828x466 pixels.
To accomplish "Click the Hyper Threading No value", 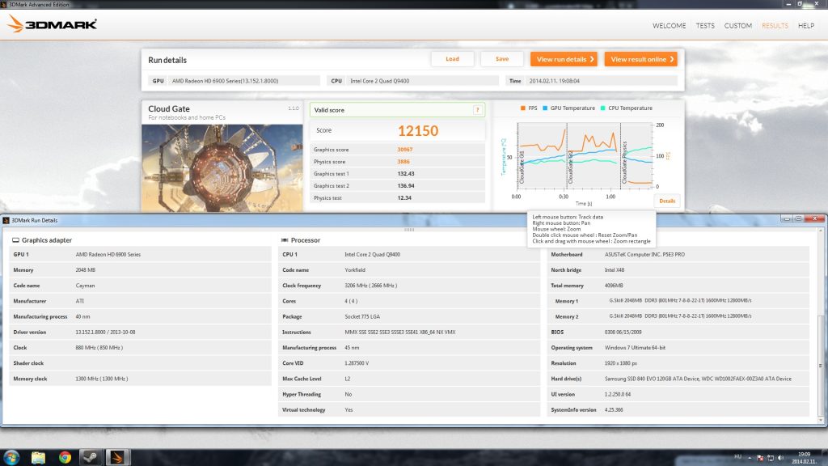I will pyautogui.click(x=348, y=394).
